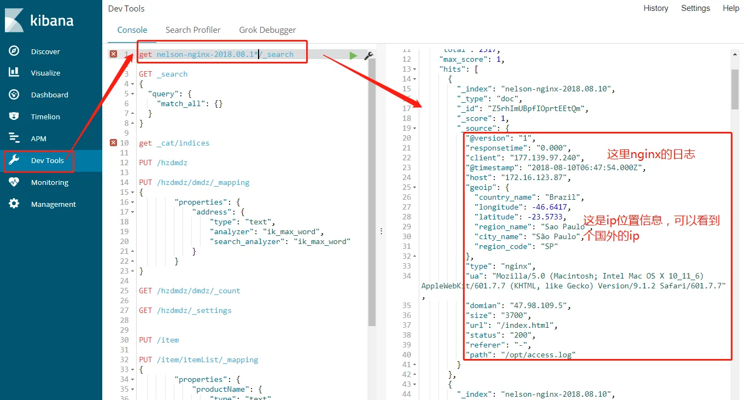This screenshot has height=400, width=744.
Task: Click the 'PUT /hzdmdz' line
Action: [163, 163]
